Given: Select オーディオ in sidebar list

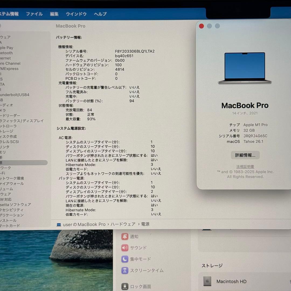Looking at the screenshot, I should 6,105.
